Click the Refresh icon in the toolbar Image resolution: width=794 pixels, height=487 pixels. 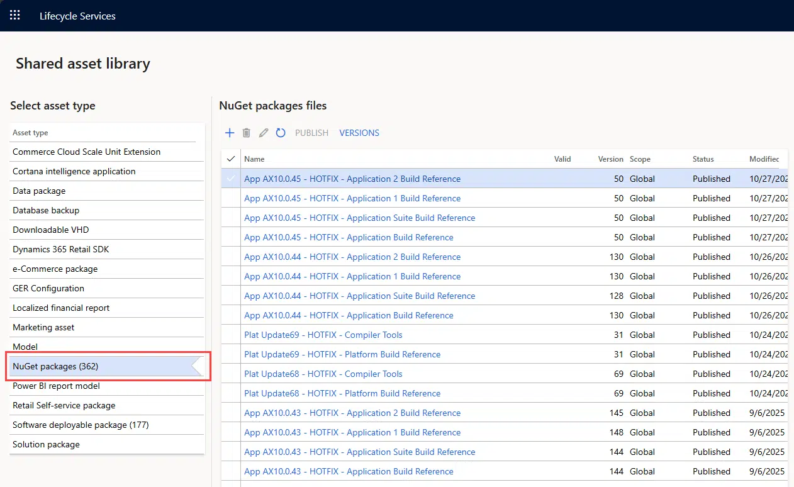(281, 133)
